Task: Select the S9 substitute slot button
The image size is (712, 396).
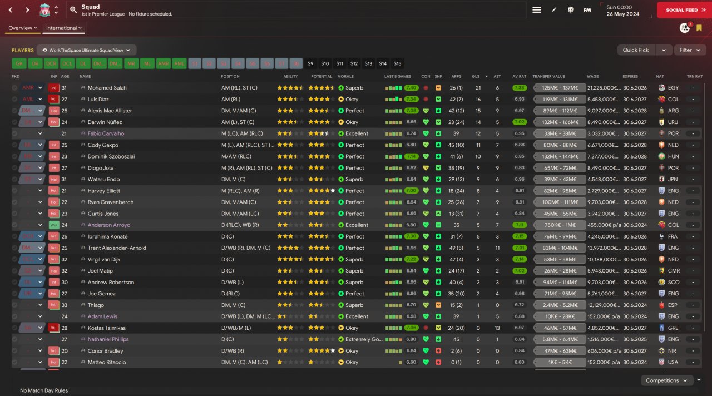Action: pyautogui.click(x=310, y=63)
